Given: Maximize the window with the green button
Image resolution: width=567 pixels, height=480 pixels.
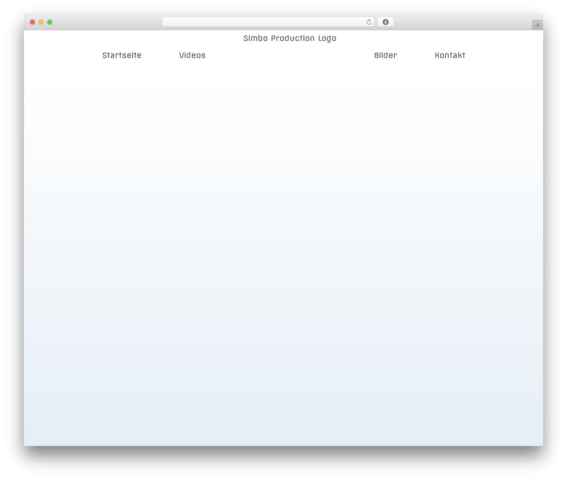Looking at the screenshot, I should click(50, 22).
